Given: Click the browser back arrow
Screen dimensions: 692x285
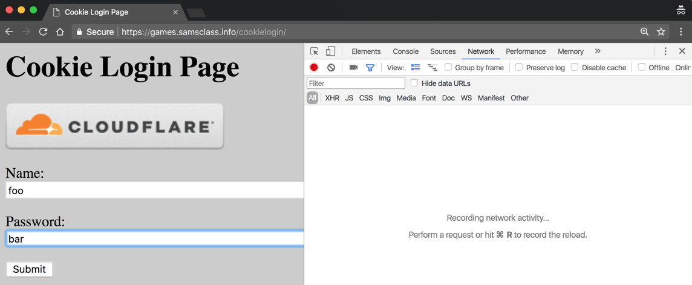Looking at the screenshot, I should [9, 31].
